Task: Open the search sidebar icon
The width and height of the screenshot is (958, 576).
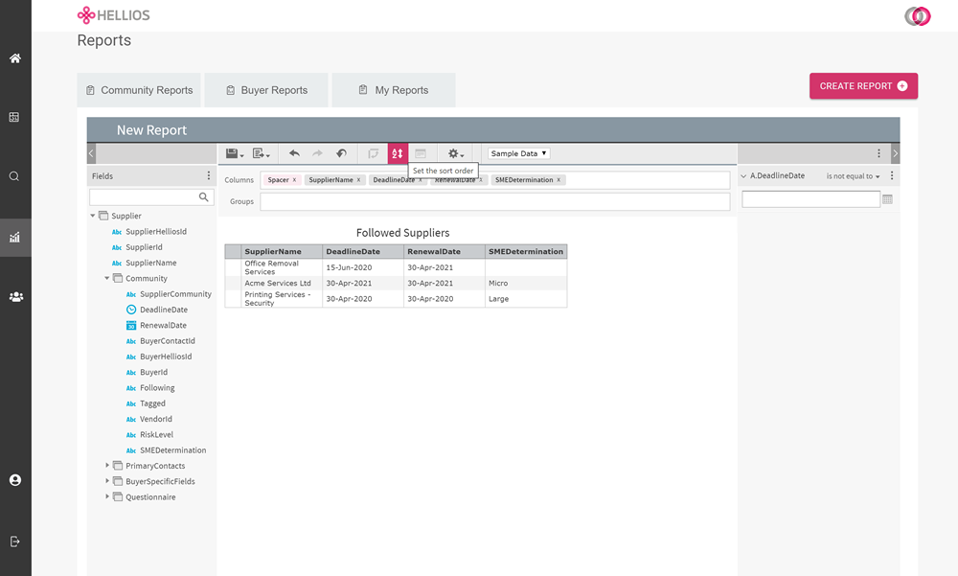Action: tap(14, 176)
